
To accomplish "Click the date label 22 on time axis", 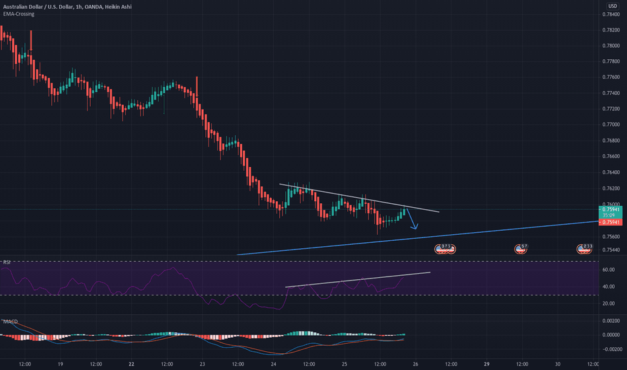I will [132, 364].
